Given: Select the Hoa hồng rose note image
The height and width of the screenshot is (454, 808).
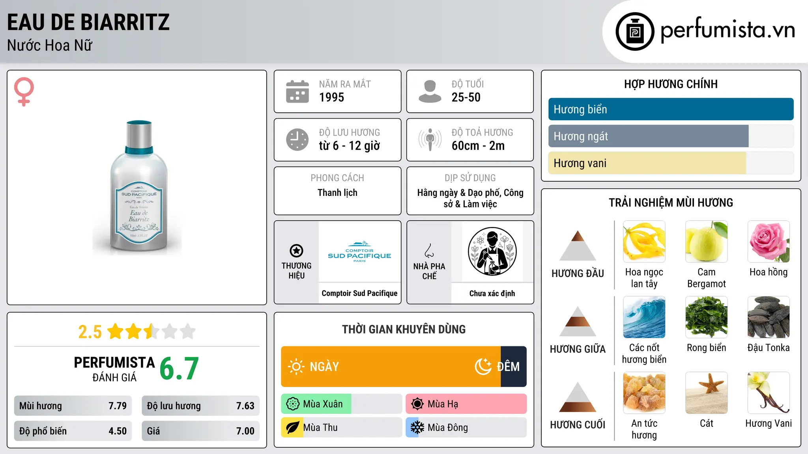Looking at the screenshot, I should click(x=769, y=242).
